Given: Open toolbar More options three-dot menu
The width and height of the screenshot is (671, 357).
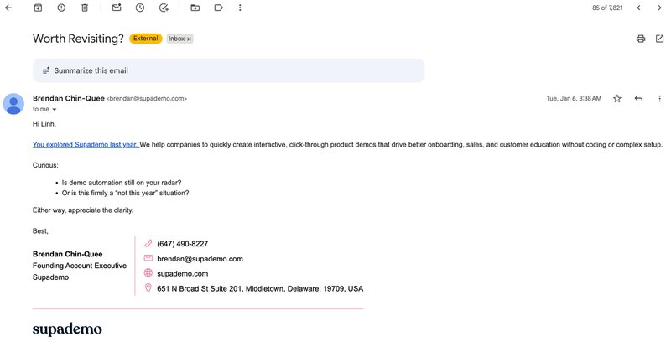Looking at the screenshot, I should click(x=241, y=8).
